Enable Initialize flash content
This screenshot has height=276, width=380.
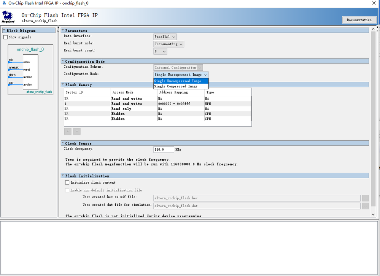(67, 182)
